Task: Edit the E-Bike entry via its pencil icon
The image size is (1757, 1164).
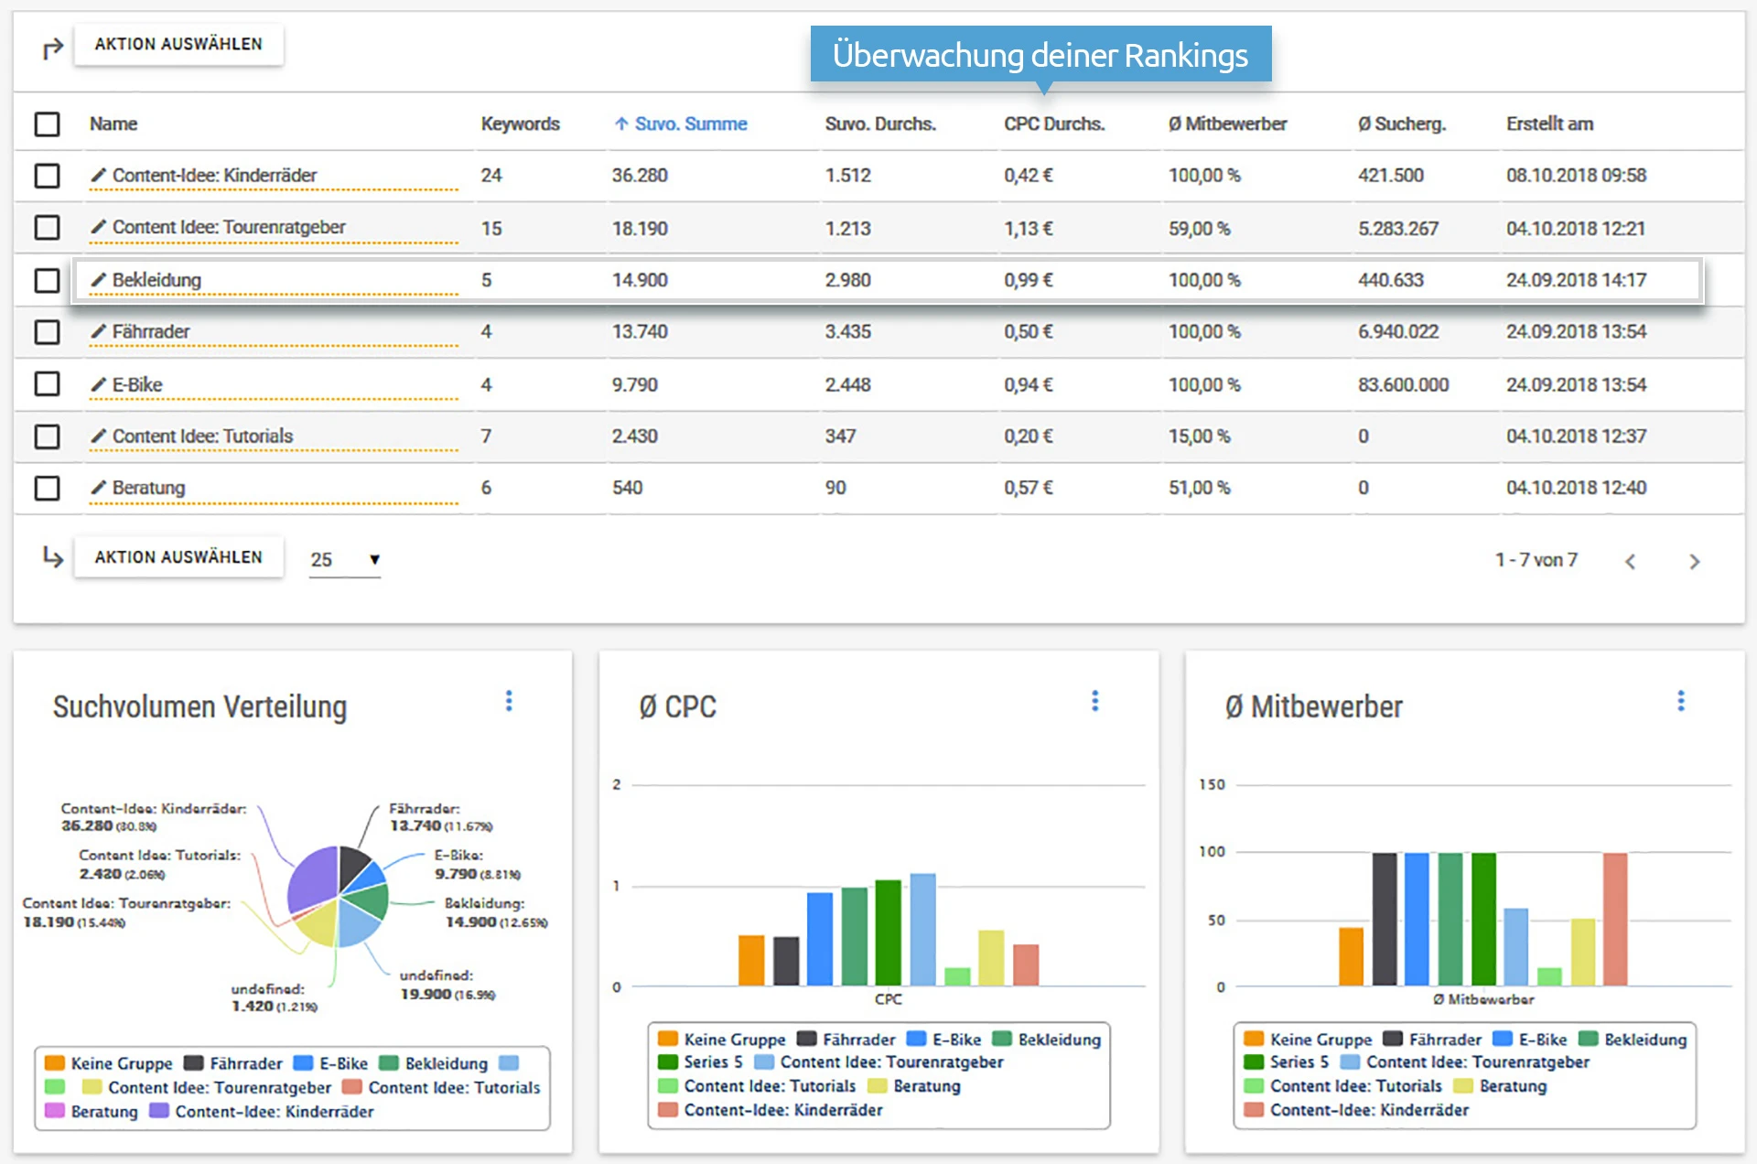Action: coord(99,384)
